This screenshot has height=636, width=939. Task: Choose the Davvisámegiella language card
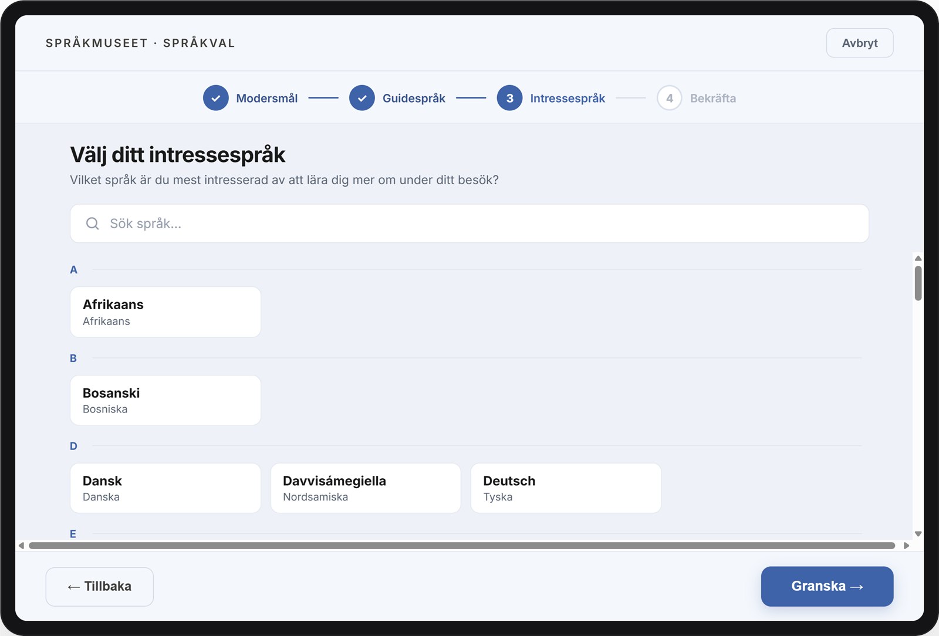coord(366,488)
